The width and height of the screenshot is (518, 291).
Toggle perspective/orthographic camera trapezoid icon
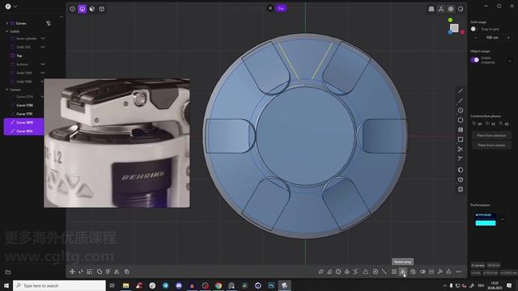(431, 9)
